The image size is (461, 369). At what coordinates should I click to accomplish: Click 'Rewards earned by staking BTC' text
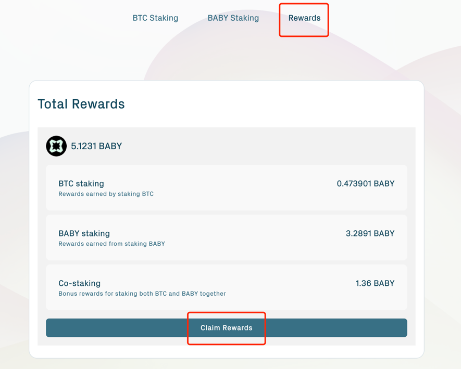106,194
